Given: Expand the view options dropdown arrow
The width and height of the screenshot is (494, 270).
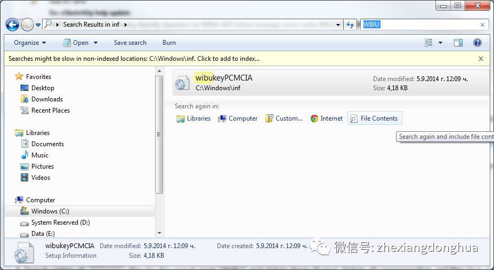Looking at the screenshot, I should 440,43.
